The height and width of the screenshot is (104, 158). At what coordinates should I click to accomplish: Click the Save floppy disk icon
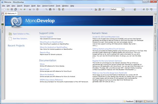pyautogui.click(x=12, y=10)
